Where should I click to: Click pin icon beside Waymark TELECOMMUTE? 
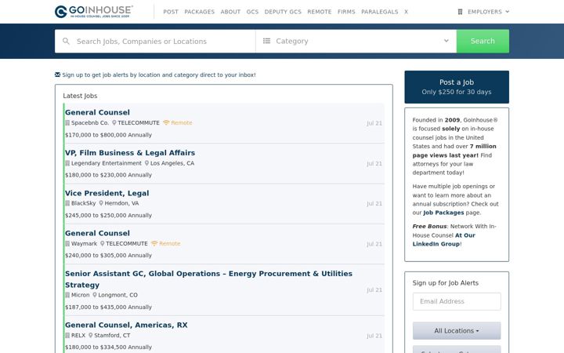(102, 243)
